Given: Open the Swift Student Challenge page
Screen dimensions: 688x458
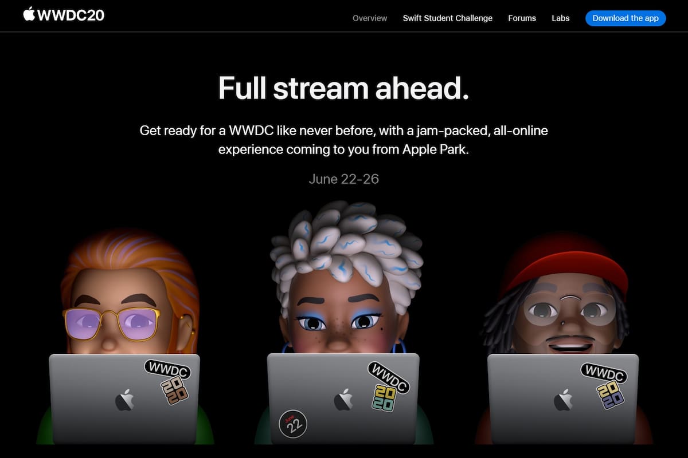Looking at the screenshot, I should tap(448, 18).
